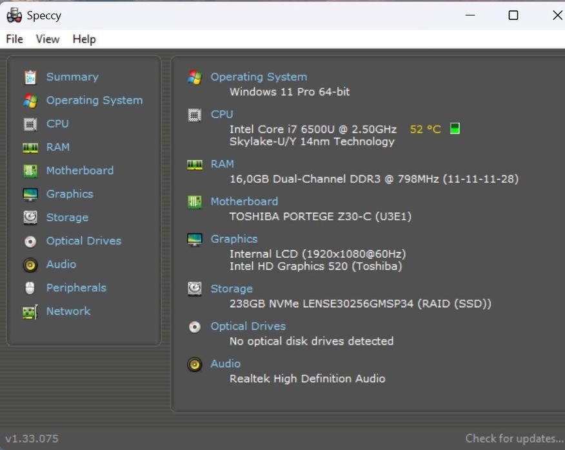Click the Motherboard icon in sidebar
565x450 pixels.
[30, 171]
